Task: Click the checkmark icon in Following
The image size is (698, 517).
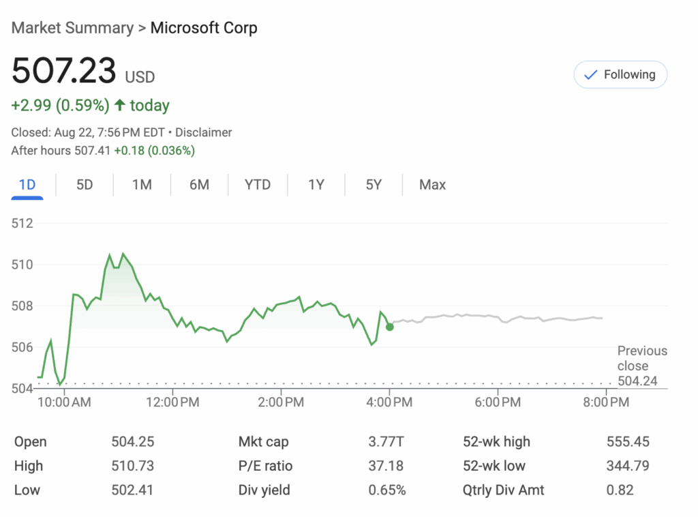Action: [590, 75]
